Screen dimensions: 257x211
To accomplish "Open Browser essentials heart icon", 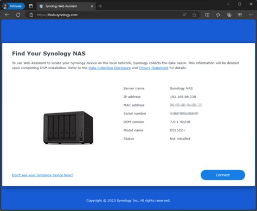I will [240, 15].
